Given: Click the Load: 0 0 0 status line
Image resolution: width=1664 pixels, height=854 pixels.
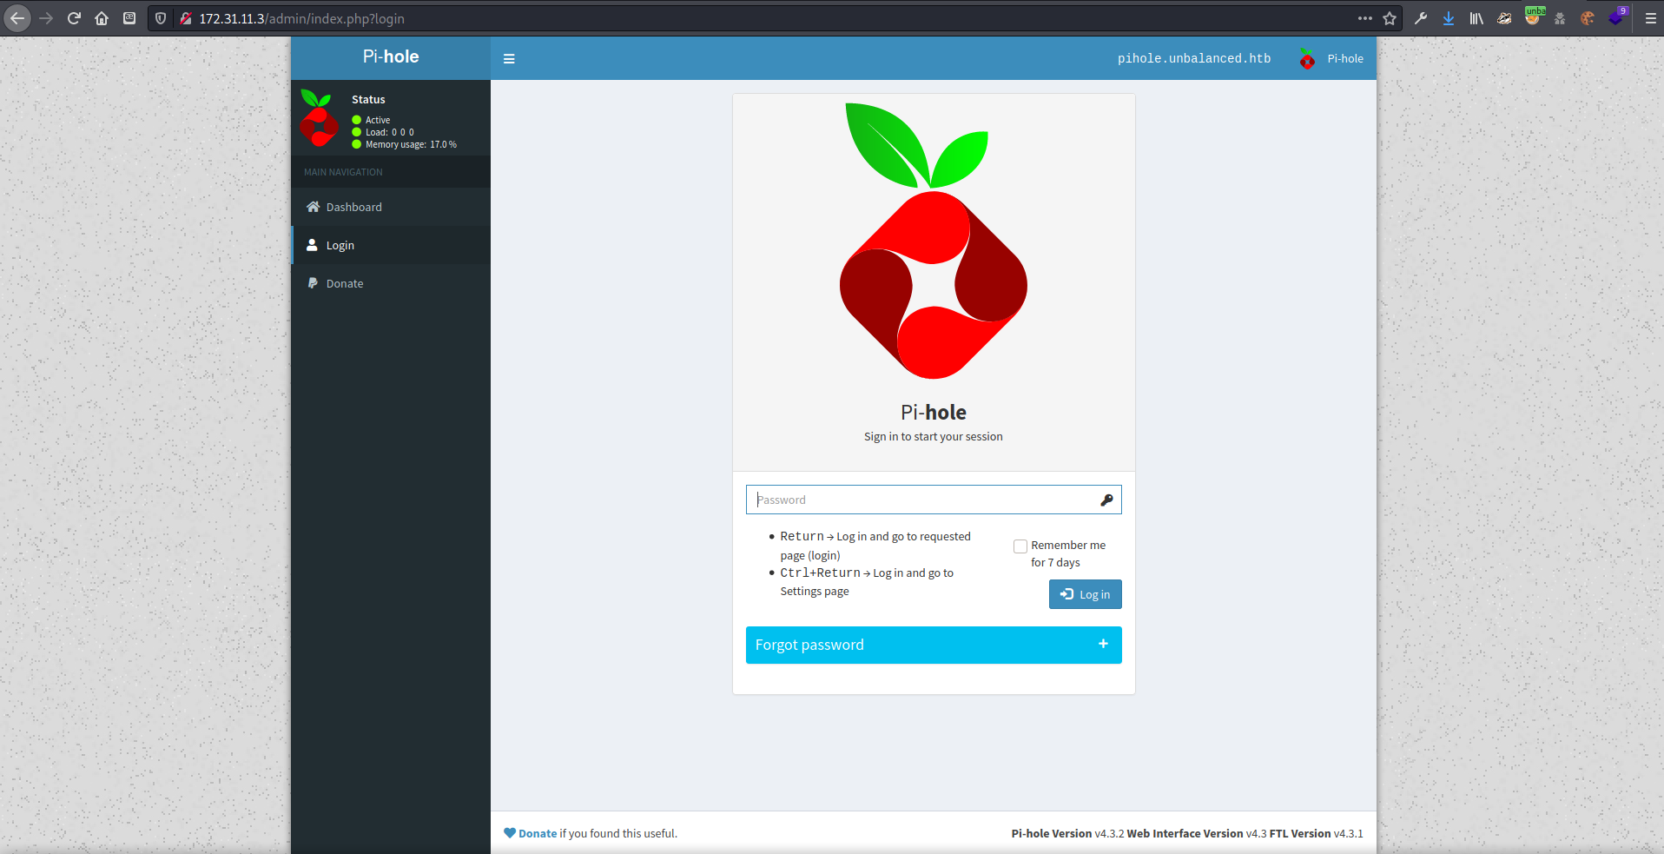Looking at the screenshot, I should point(390,132).
